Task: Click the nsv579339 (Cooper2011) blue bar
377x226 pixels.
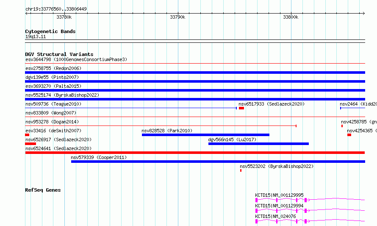Action: click(218, 162)
